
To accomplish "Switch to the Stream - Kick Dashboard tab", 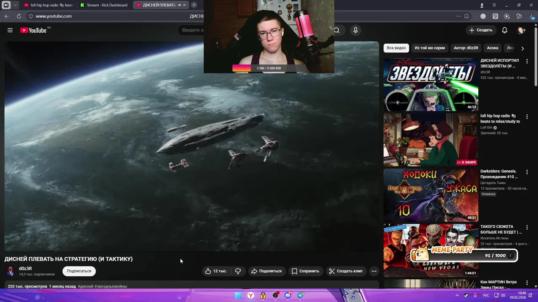I will coord(104,5).
